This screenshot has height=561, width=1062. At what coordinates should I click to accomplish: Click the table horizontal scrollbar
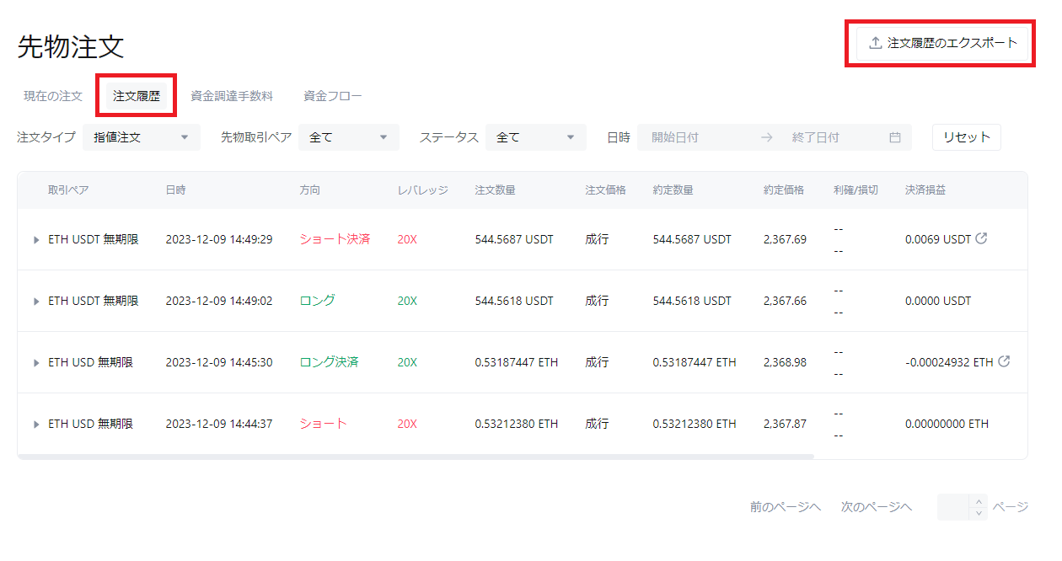pos(416,457)
